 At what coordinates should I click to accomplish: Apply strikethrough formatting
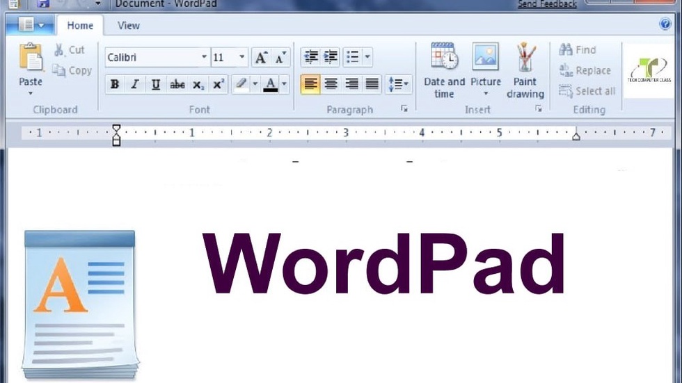177,85
